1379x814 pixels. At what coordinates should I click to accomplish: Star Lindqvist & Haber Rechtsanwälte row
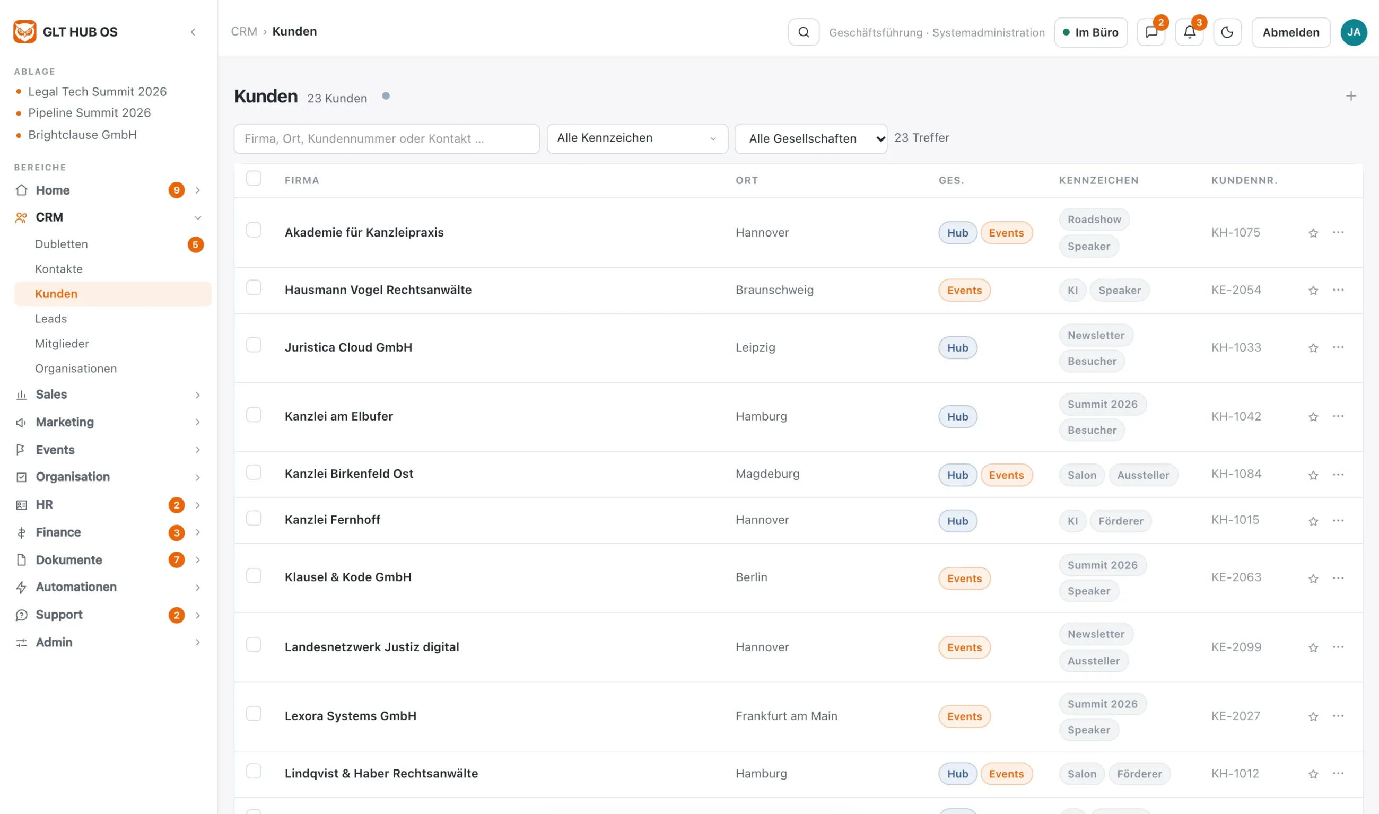coord(1313,774)
